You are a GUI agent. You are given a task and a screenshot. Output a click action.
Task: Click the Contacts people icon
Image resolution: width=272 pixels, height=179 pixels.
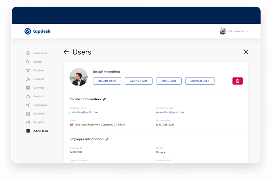28,79
